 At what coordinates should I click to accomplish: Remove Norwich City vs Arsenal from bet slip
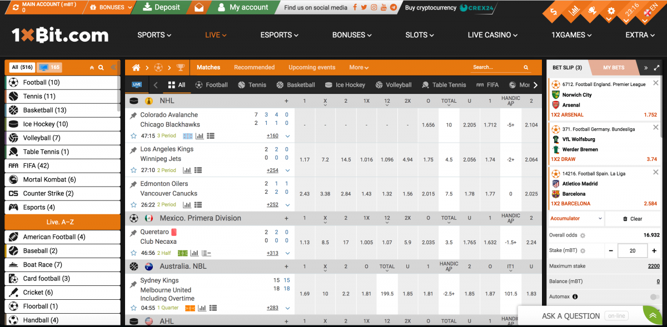click(x=655, y=83)
